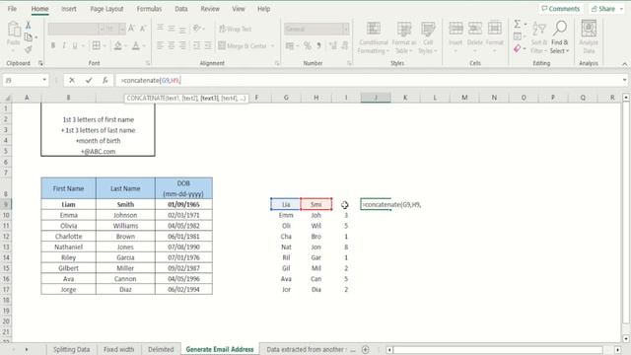This screenshot has height=355, width=631.
Task: Open Sort & Filter menu
Action: [539, 37]
